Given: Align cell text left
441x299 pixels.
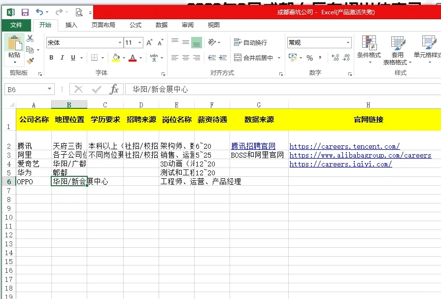Looking at the screenshot, I should click(x=175, y=58).
